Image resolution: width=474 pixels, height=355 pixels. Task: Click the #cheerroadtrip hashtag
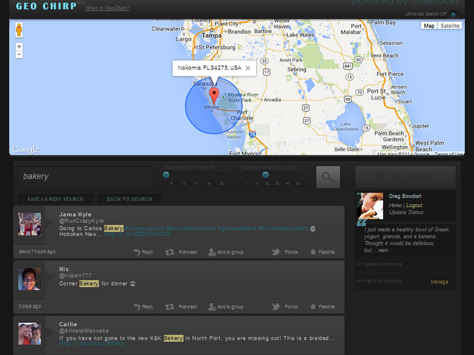coord(145,228)
